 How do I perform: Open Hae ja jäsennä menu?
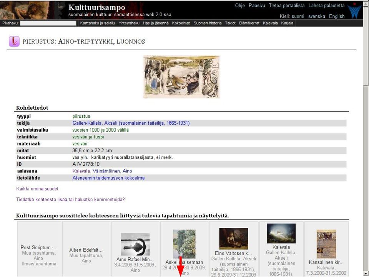coord(156,23)
